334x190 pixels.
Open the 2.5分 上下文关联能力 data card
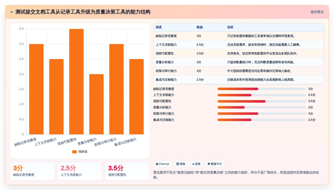click(x=80, y=171)
